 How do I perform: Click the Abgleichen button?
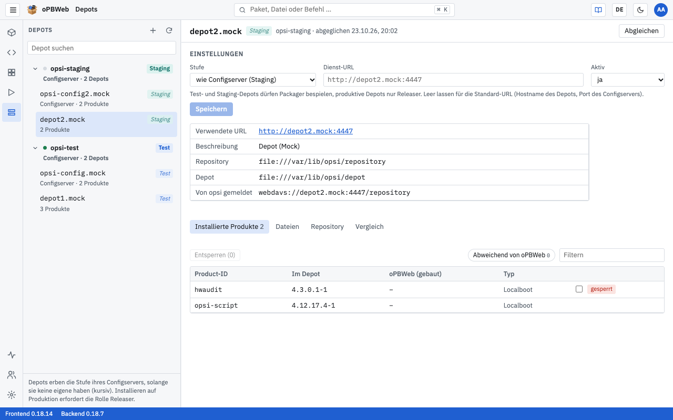641,31
